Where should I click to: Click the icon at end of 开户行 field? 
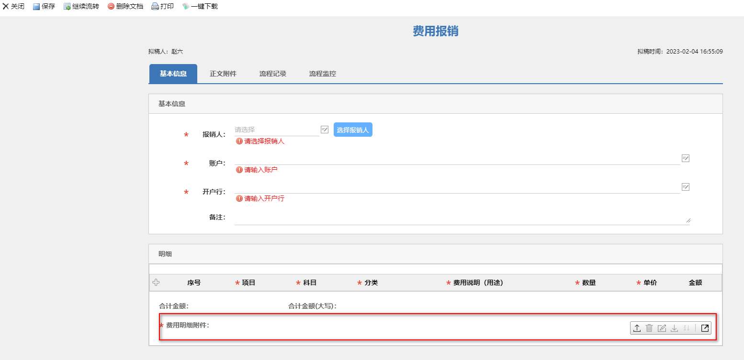[686, 187]
